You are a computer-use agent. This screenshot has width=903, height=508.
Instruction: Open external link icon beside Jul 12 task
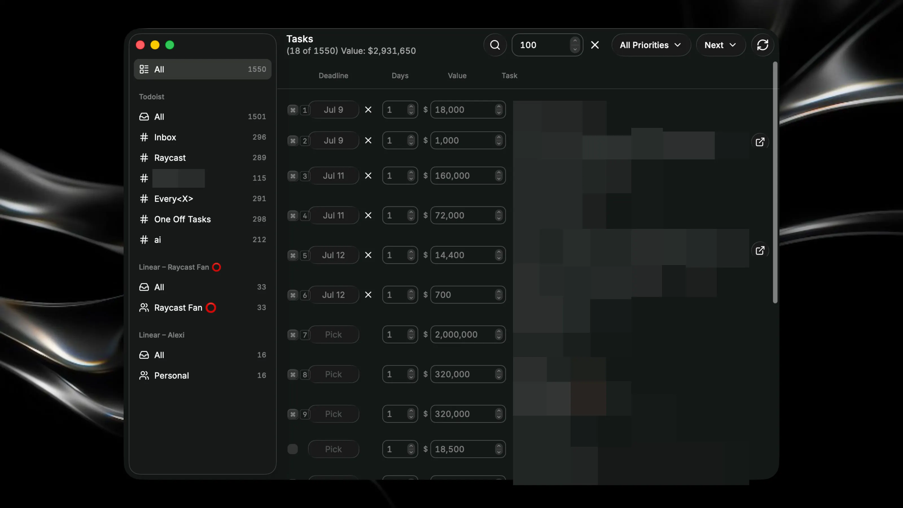760,250
